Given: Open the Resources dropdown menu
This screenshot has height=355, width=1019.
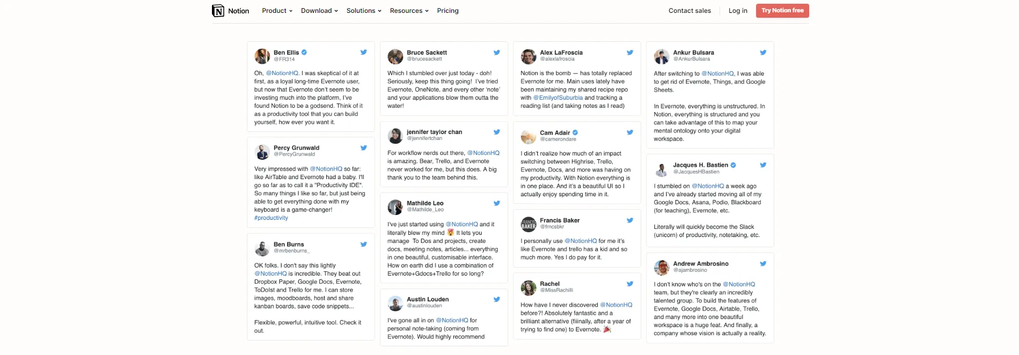Looking at the screenshot, I should [x=409, y=11].
